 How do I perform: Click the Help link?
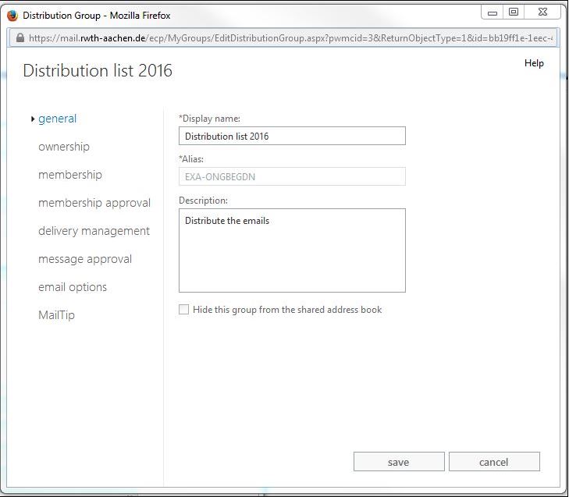click(534, 63)
